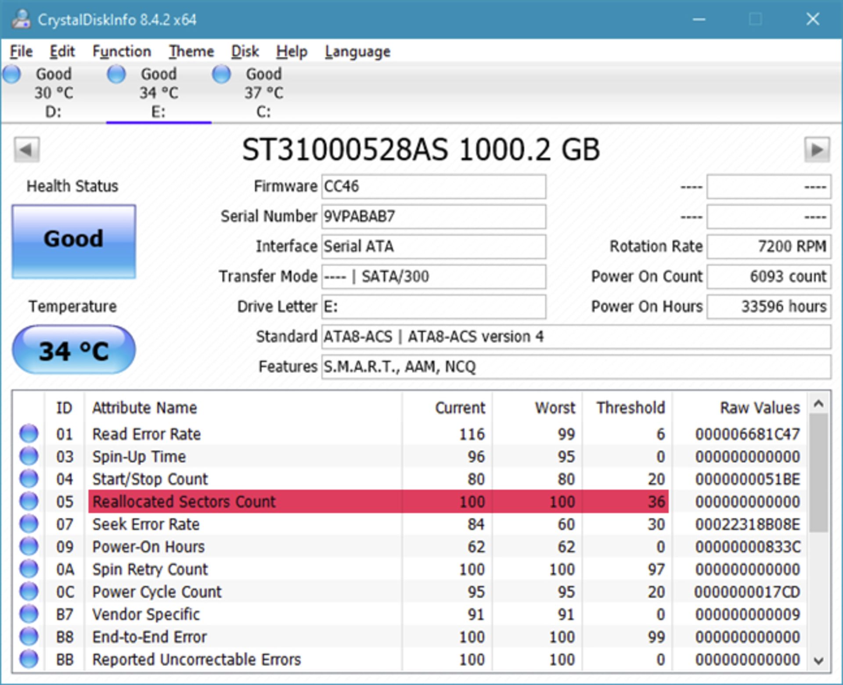The height and width of the screenshot is (685, 843).
Task: Click the scroll up arrow in attribute list
Action: (x=818, y=403)
